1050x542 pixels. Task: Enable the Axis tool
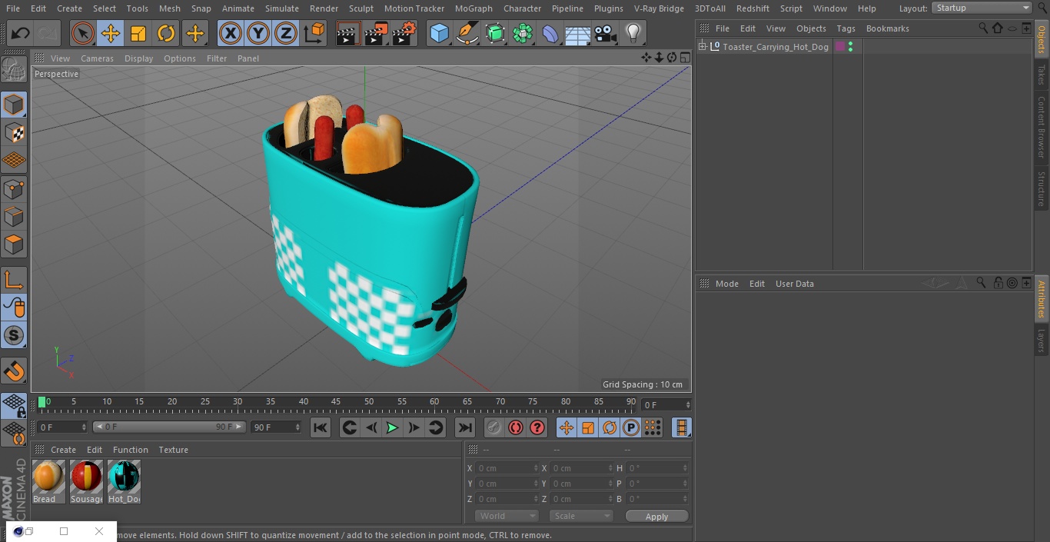14,280
